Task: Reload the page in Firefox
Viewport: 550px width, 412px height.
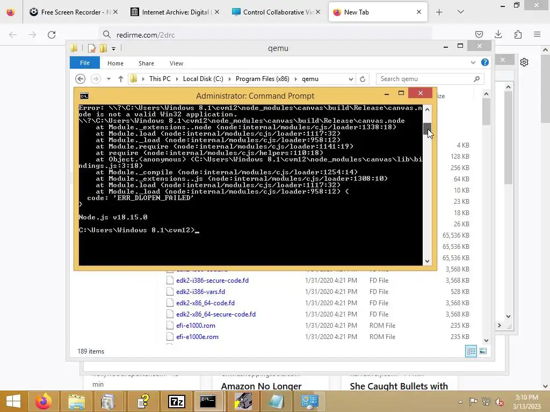Action: coord(52,35)
